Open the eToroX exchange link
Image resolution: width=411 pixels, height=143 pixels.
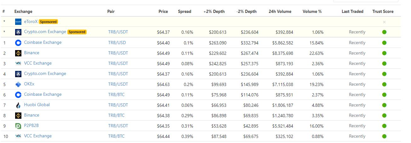point(31,22)
